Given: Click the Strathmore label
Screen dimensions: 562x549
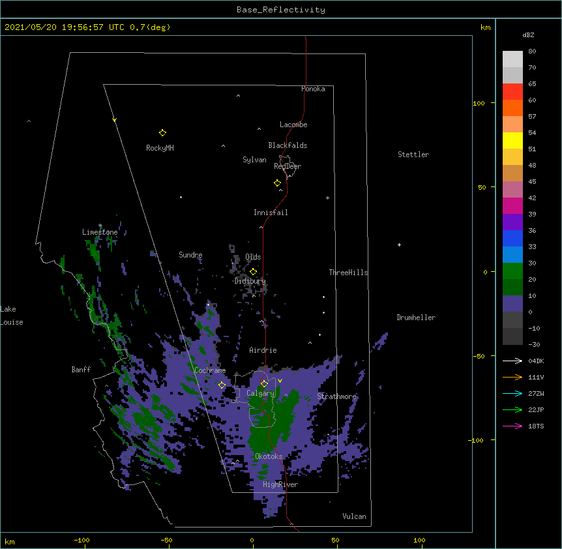Looking at the screenshot, I should (x=336, y=396).
